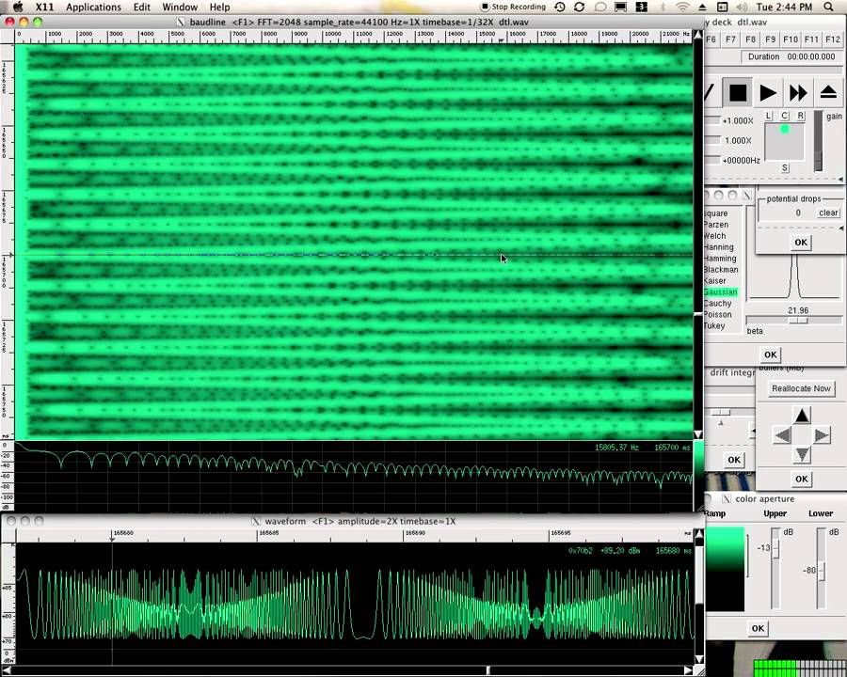Viewport: 847px width, 677px height.
Task: Adjust the beta slider handle
Action: point(798,320)
